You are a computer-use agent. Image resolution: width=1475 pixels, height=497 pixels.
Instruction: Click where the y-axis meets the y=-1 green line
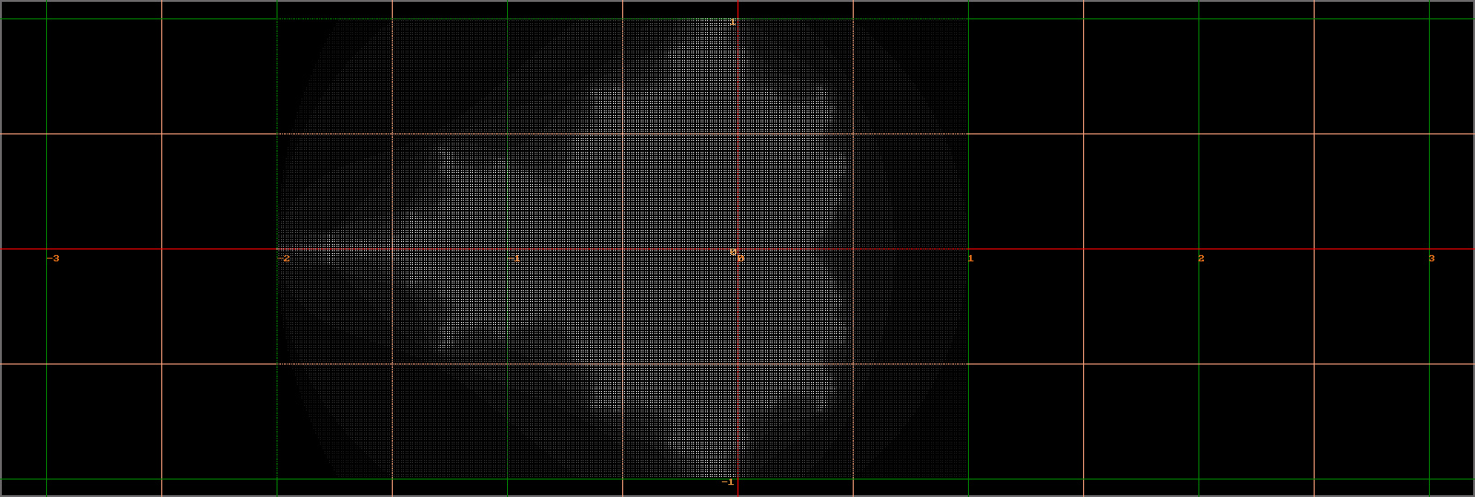pos(737,479)
